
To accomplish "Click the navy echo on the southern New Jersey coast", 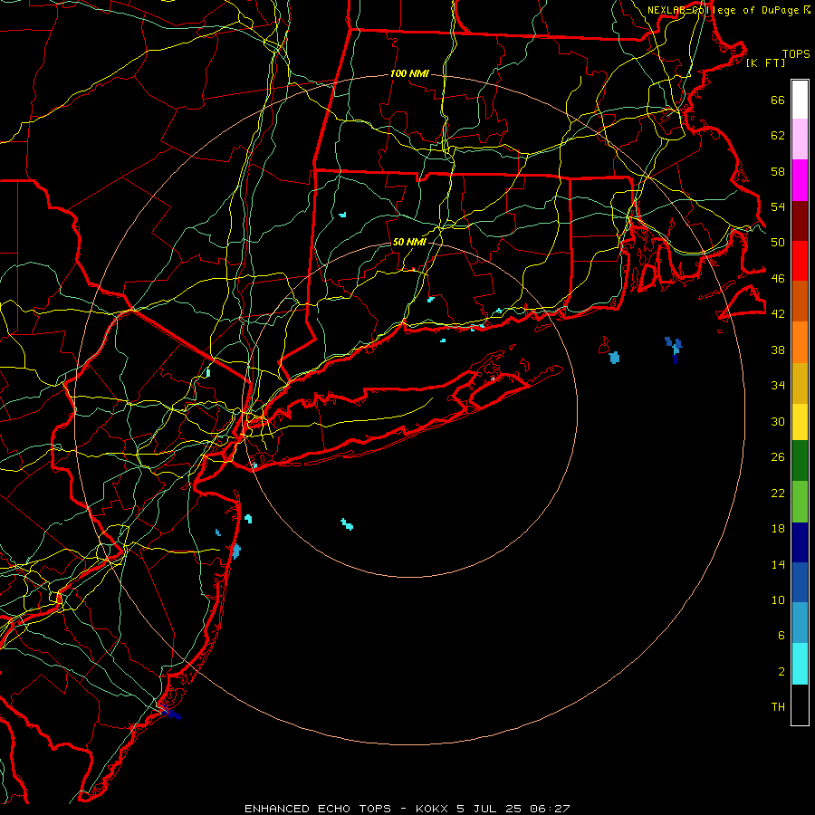I will (x=171, y=714).
